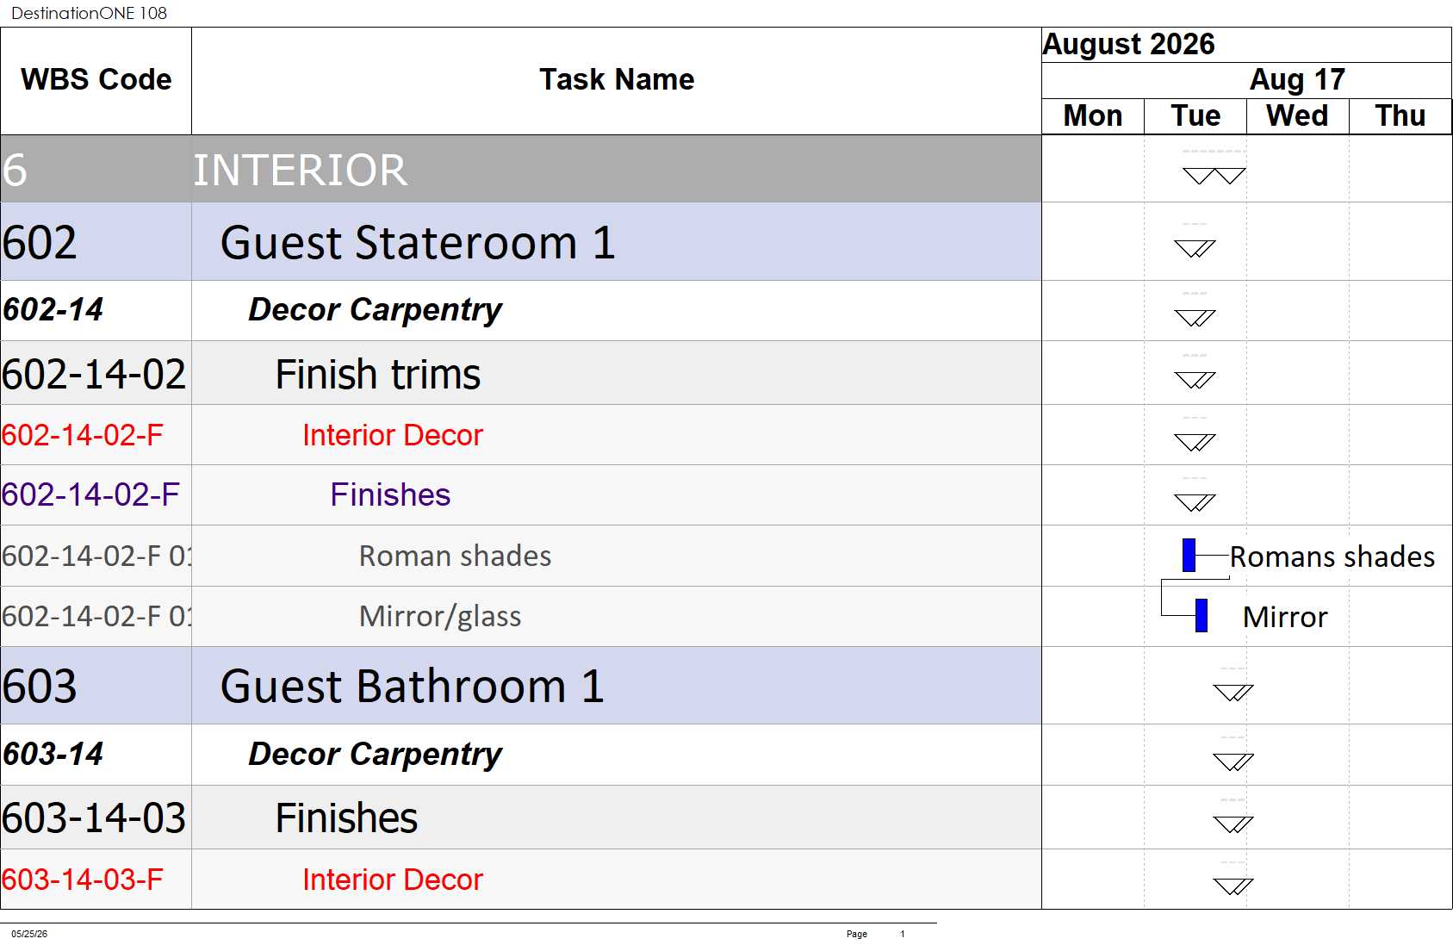The height and width of the screenshot is (945, 1453).
Task: Click the blue Mirror task bar
Action: pyautogui.click(x=1202, y=616)
